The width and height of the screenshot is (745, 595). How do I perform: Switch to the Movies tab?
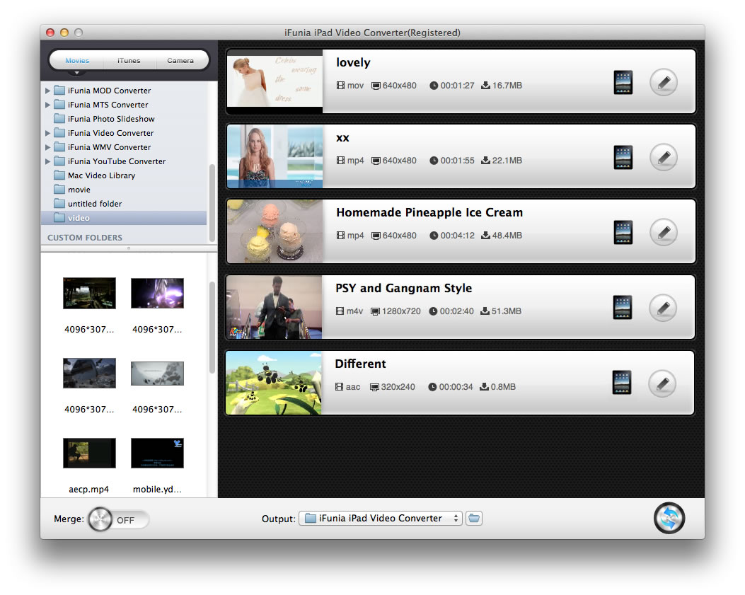coord(77,60)
